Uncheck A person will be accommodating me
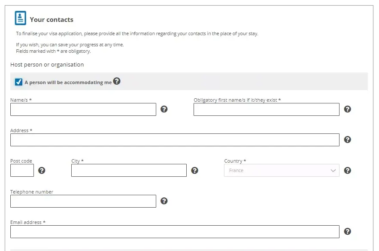 point(18,82)
